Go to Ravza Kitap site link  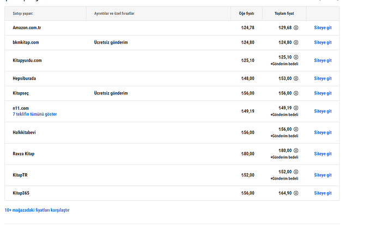[323, 154]
